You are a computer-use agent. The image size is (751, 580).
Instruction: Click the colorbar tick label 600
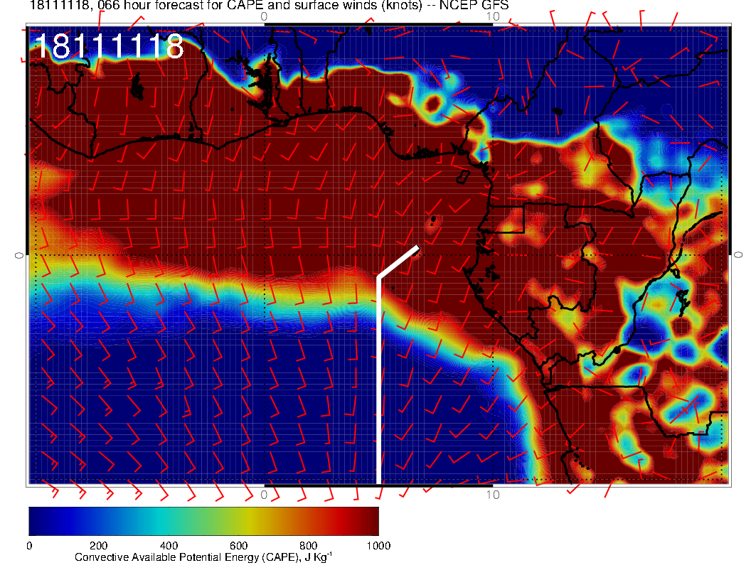point(238,546)
